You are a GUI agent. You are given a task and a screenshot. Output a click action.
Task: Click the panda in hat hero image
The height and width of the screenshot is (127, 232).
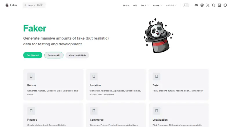[158, 36]
